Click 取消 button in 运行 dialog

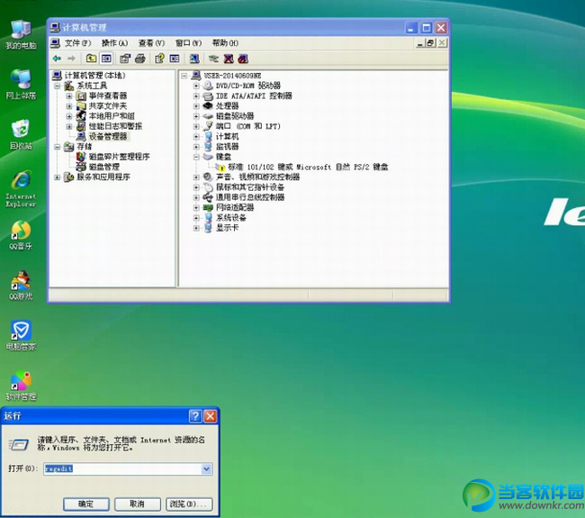pos(138,504)
